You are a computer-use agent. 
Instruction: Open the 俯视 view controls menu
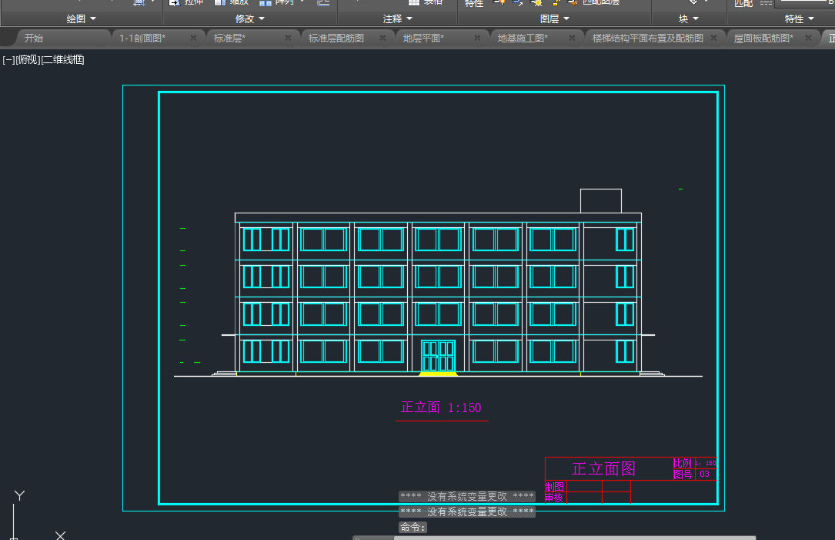click(x=26, y=59)
